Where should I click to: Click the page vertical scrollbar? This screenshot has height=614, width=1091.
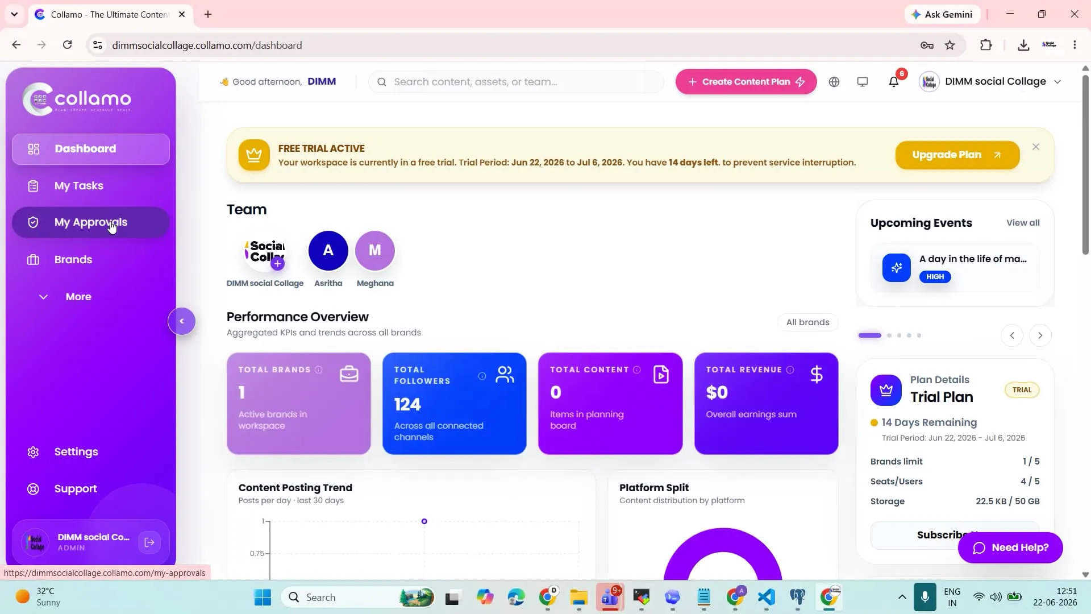pos(1085,165)
